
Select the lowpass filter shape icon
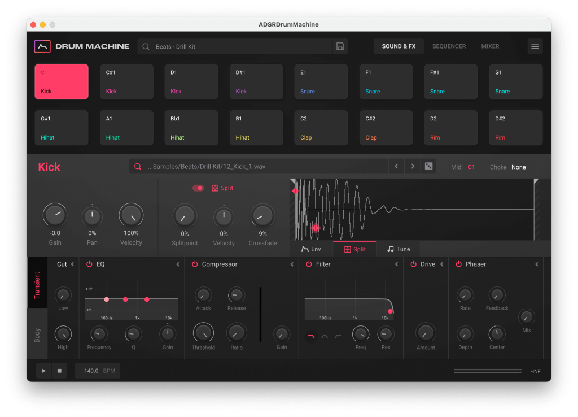coord(311,335)
